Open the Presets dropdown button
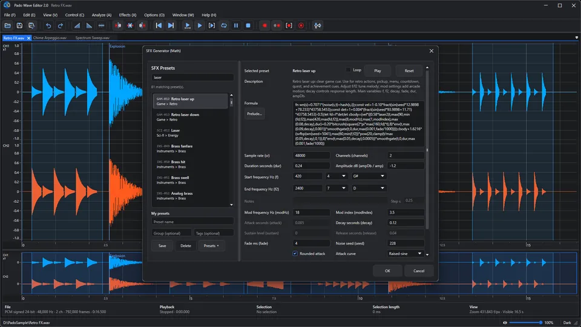This screenshot has width=581, height=327. click(x=211, y=246)
